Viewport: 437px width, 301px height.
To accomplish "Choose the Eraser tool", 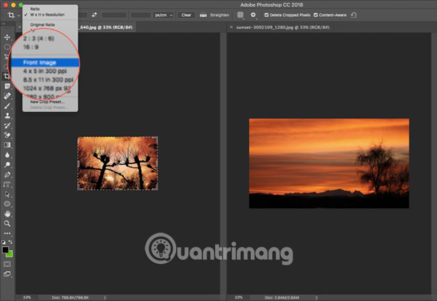I will coord(7,135).
